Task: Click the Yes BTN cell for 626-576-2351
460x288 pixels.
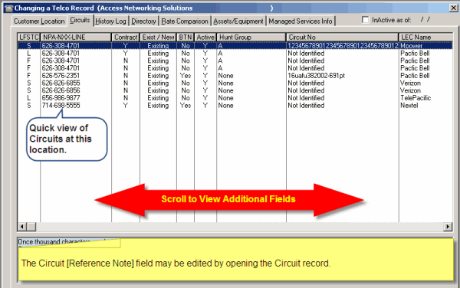Action: [186, 76]
